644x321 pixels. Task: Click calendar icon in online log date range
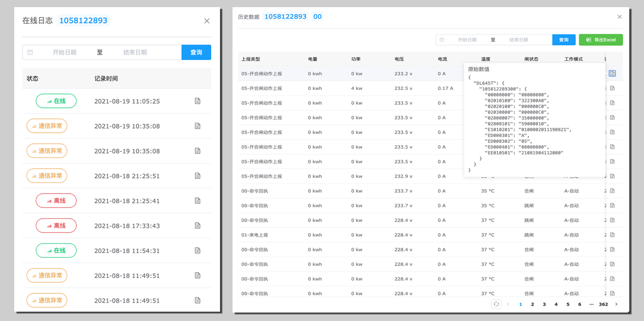pyautogui.click(x=30, y=52)
